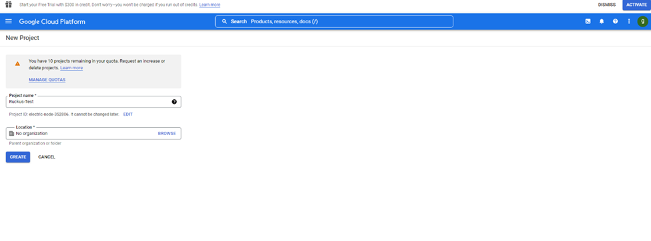
Task: Click the orange quota warning icon
Action: pyautogui.click(x=17, y=64)
